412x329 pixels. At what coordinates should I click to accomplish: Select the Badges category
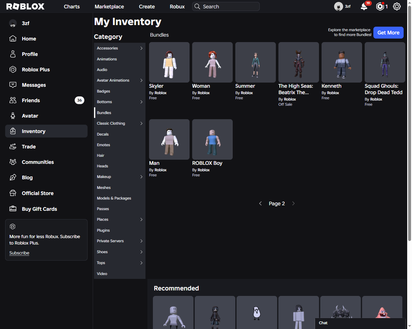click(x=120, y=91)
